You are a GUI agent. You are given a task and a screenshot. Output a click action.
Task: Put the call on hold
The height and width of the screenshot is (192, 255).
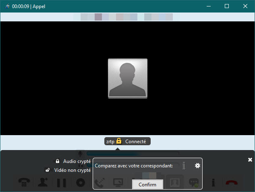tap(62, 183)
